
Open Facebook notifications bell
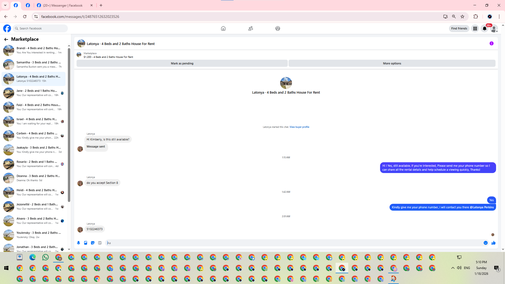coord(484,28)
